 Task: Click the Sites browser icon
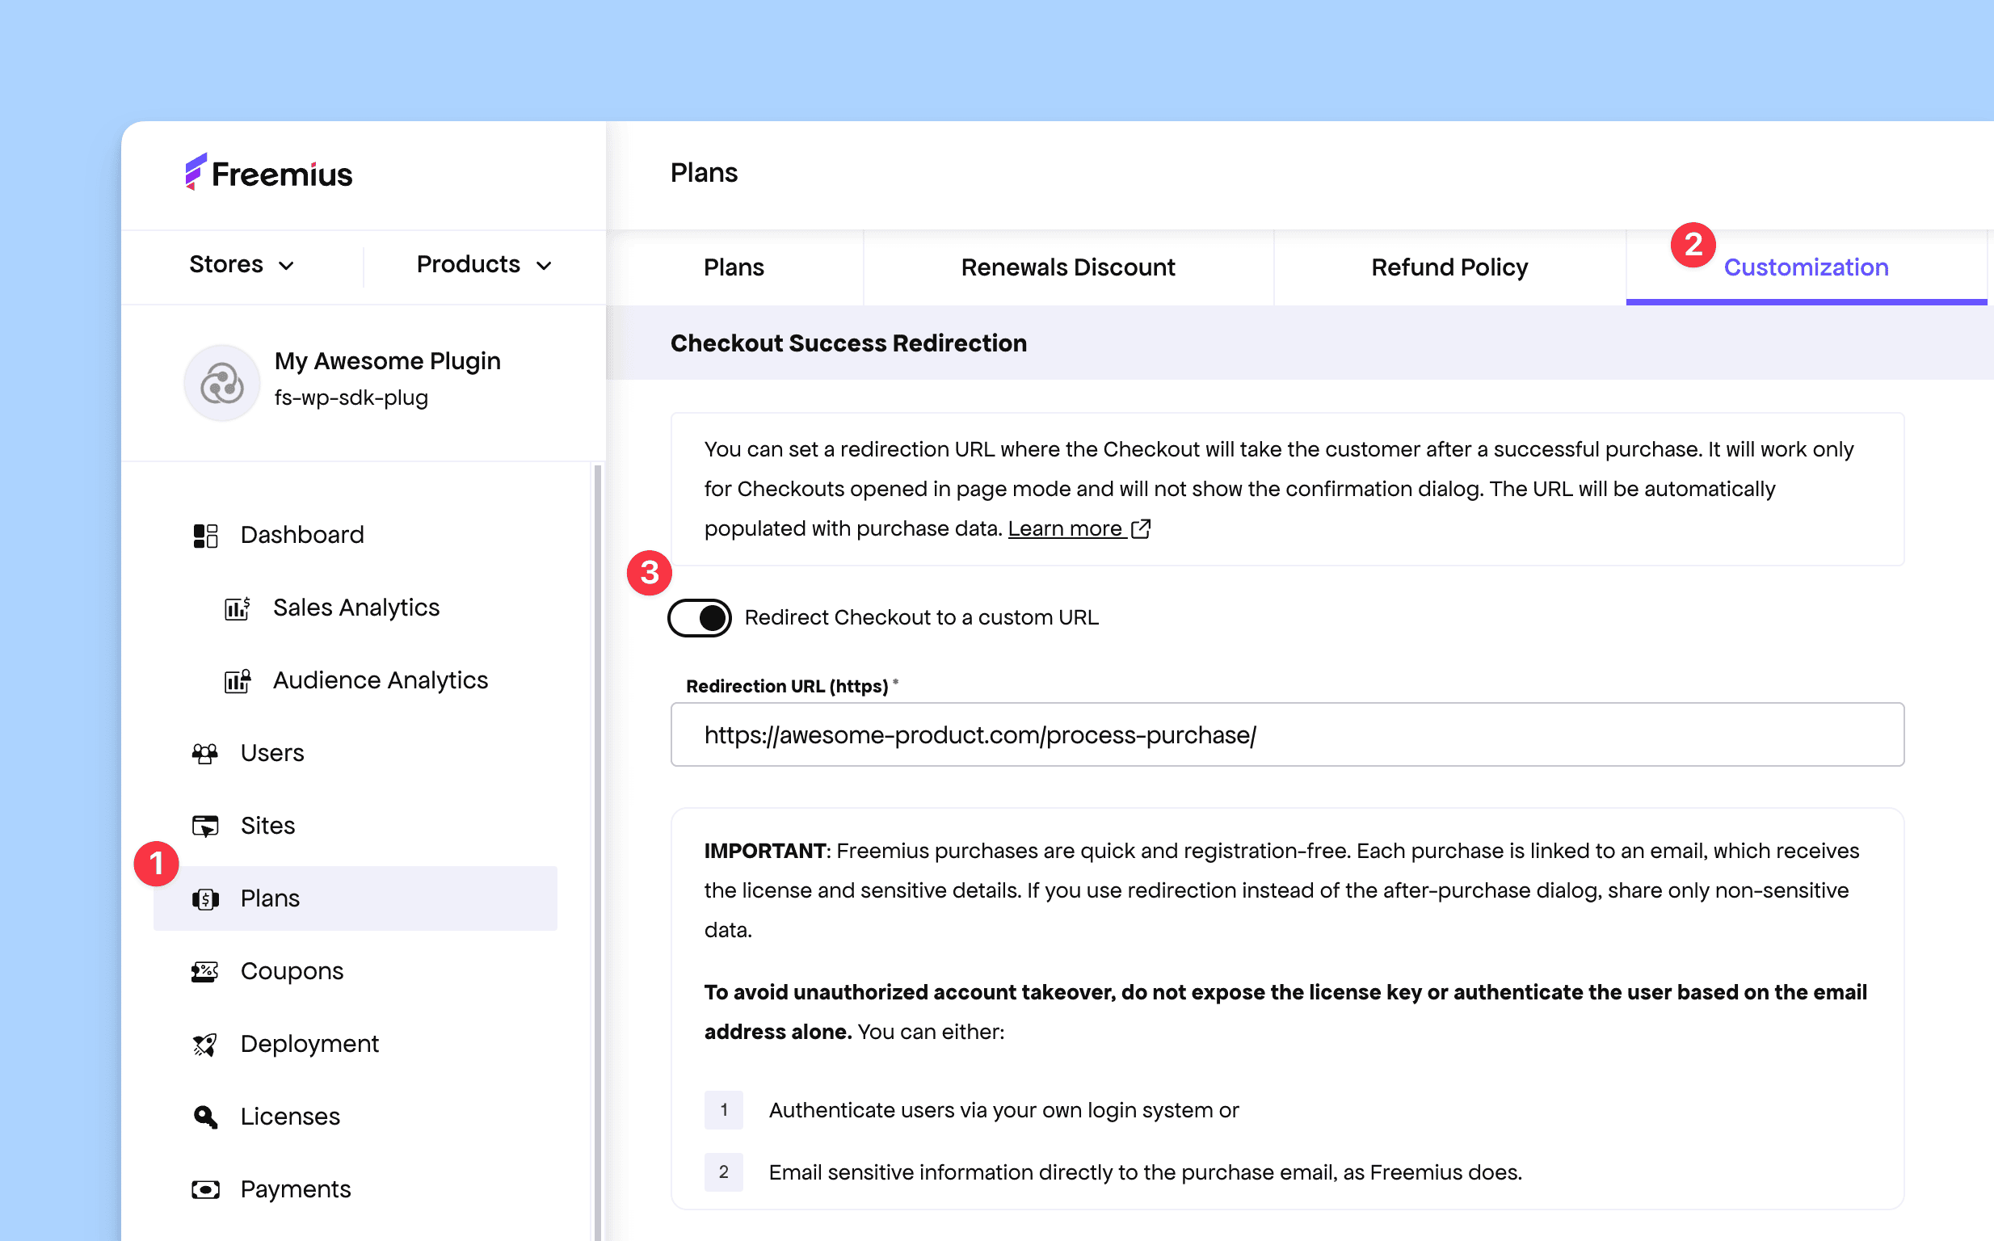point(205,826)
